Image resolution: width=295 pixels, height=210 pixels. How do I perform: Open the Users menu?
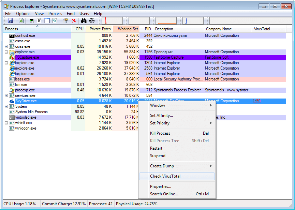click(84, 14)
